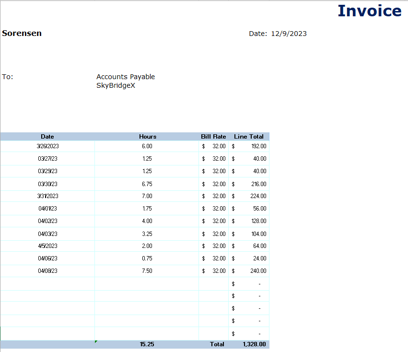Select the Date column header
This screenshot has width=408, height=352.
[x=47, y=137]
